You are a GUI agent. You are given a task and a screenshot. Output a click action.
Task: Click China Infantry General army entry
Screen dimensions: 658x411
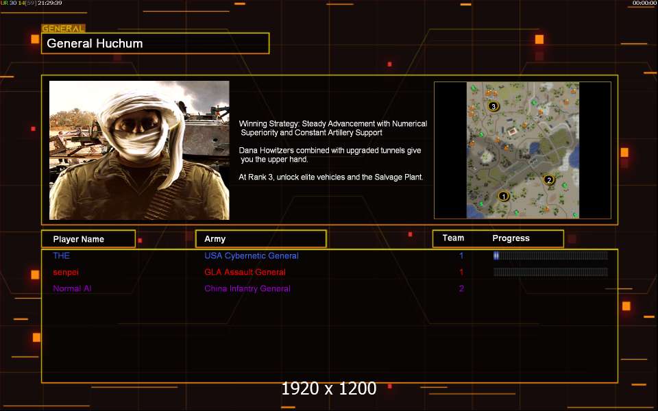[x=247, y=288]
